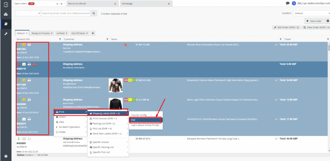The width and height of the screenshot is (330, 161).
Task: Click the envelope icon on order #481262
Action: pyautogui.click(x=24, y=45)
